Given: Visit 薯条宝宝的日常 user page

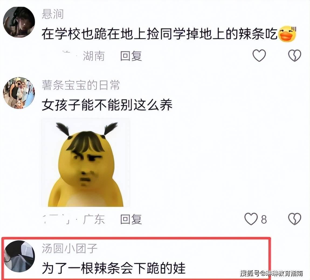Looking at the screenshot, I should 81,85.
